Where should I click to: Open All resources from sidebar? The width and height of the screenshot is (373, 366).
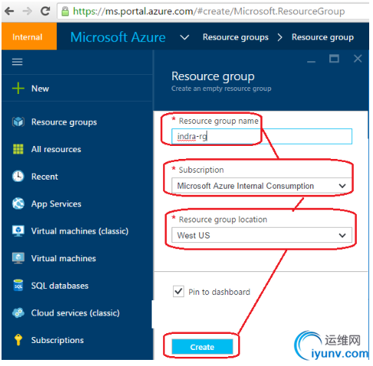(x=56, y=149)
